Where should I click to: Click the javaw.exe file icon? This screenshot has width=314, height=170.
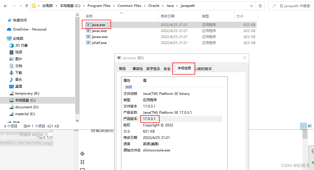[88, 37]
